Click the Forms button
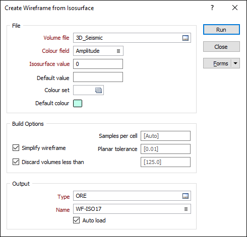247x237 pixels. (217, 63)
